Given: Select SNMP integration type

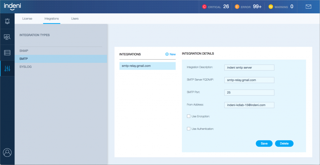Looking at the screenshot, I should 24,51.
